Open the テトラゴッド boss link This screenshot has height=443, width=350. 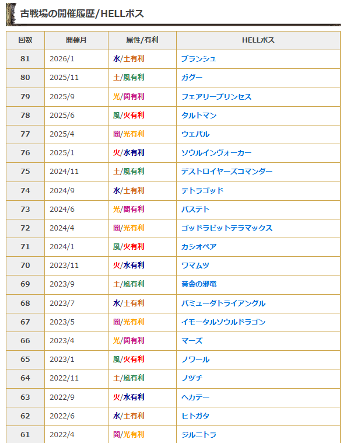202,191
